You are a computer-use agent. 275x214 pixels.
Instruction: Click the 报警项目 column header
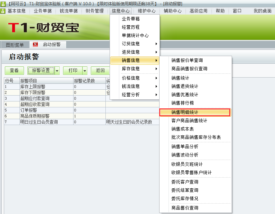46,81
